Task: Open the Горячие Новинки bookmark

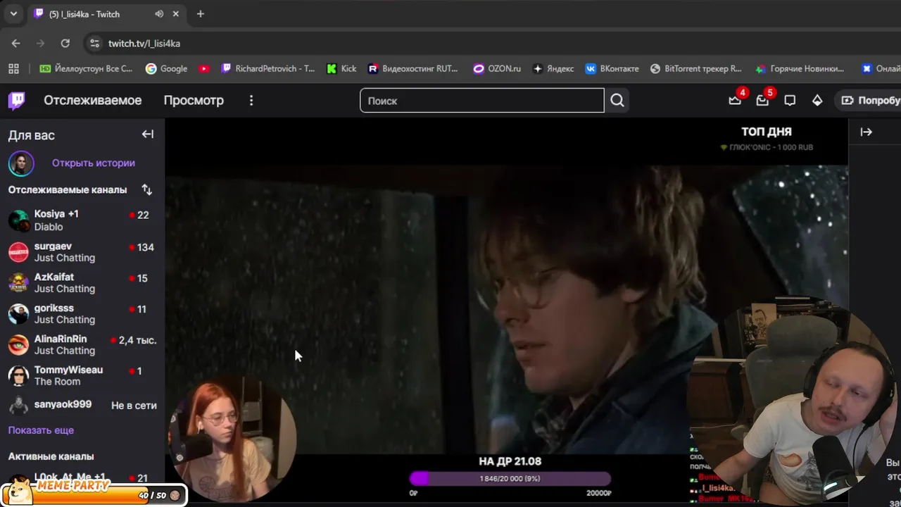Action: click(x=800, y=68)
